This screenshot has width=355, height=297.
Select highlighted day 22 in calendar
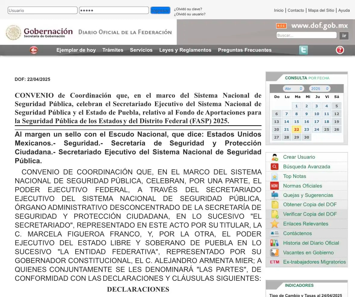(297, 130)
